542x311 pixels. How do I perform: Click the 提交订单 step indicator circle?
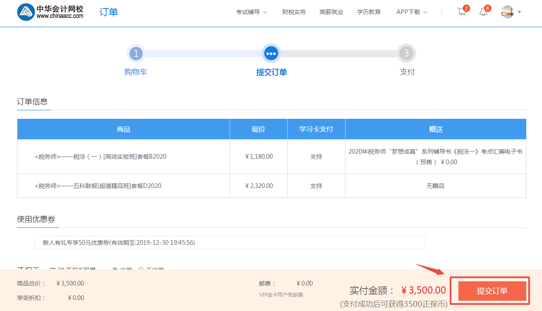pyautogui.click(x=271, y=53)
